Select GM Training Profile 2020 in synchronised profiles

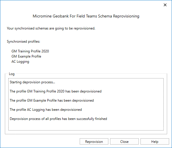tap(30, 51)
